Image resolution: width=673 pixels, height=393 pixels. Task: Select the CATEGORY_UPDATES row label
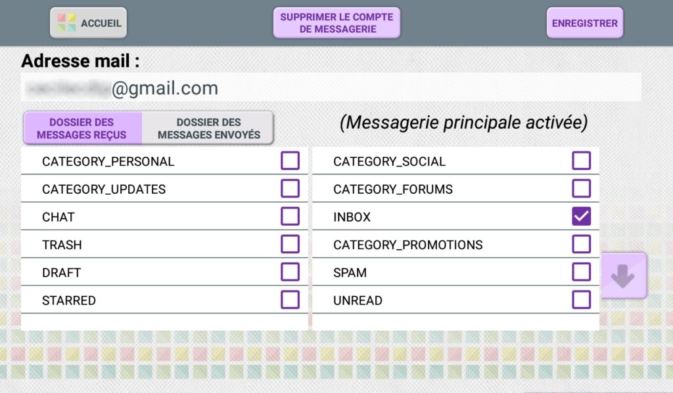click(x=104, y=189)
